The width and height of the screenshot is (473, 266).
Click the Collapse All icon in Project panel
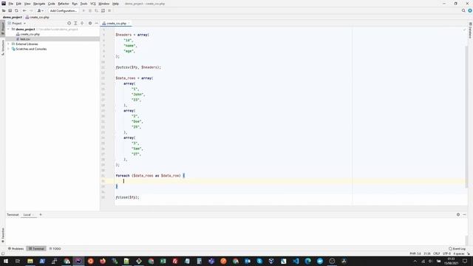click(82, 23)
